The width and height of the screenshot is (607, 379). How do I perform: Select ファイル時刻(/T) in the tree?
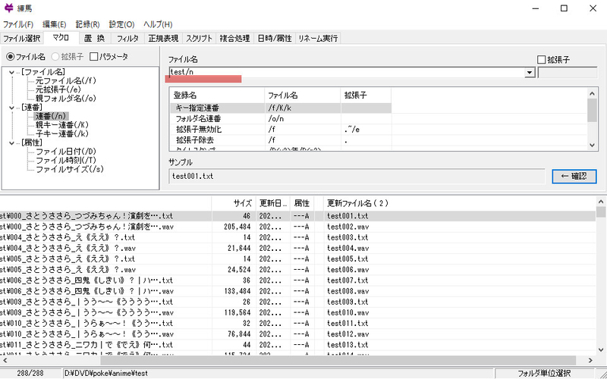pos(66,161)
